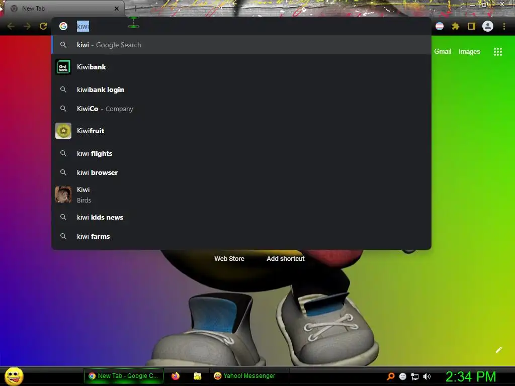Viewport: 515px width, 386px height.
Task: Select the Kiwifruit suggestion
Action: click(x=241, y=131)
